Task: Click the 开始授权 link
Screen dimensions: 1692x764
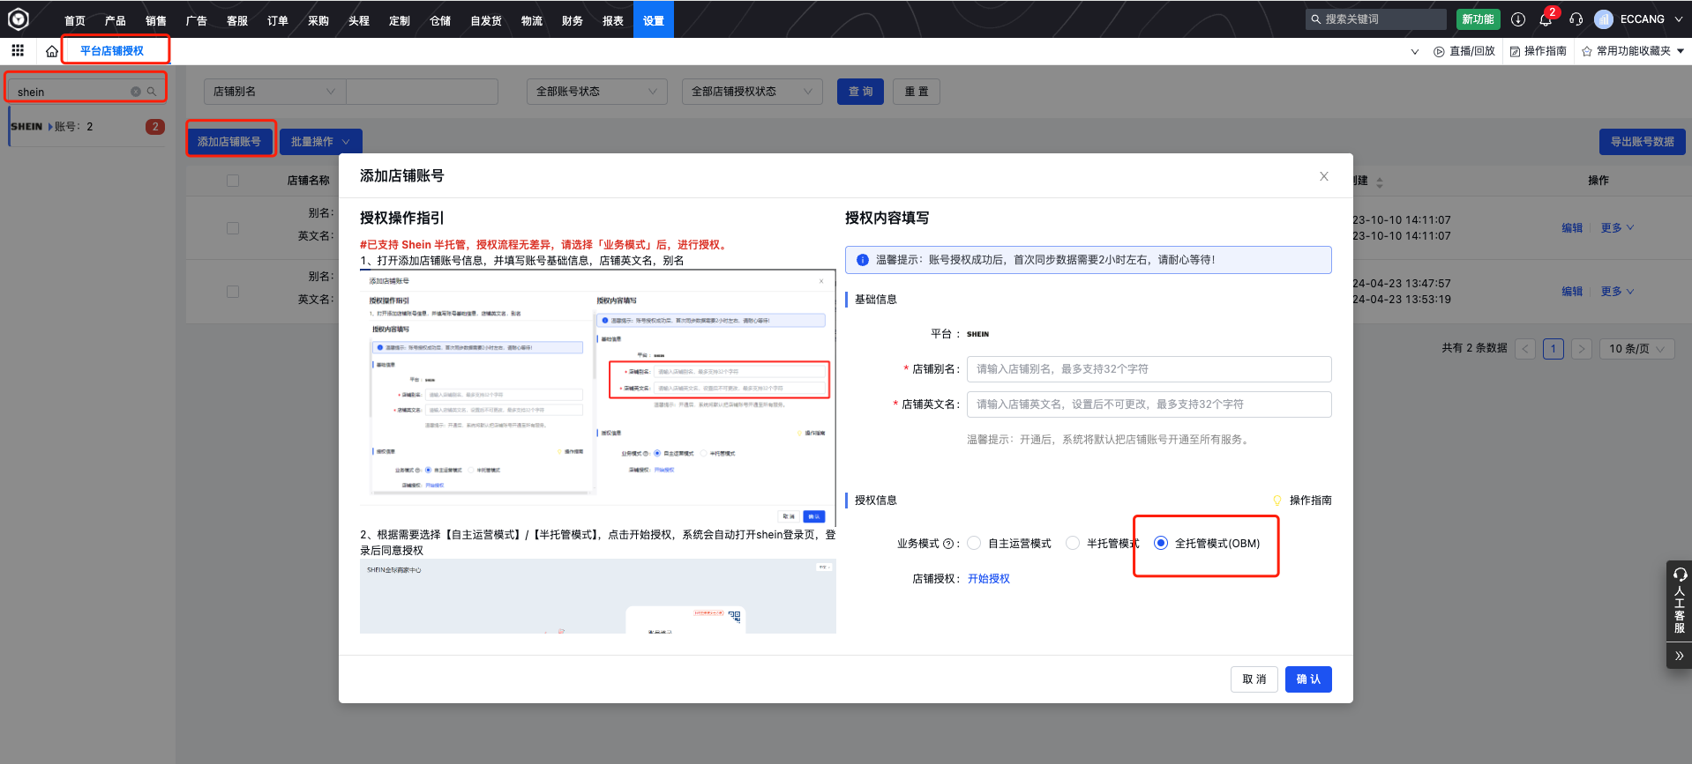Action: [988, 579]
